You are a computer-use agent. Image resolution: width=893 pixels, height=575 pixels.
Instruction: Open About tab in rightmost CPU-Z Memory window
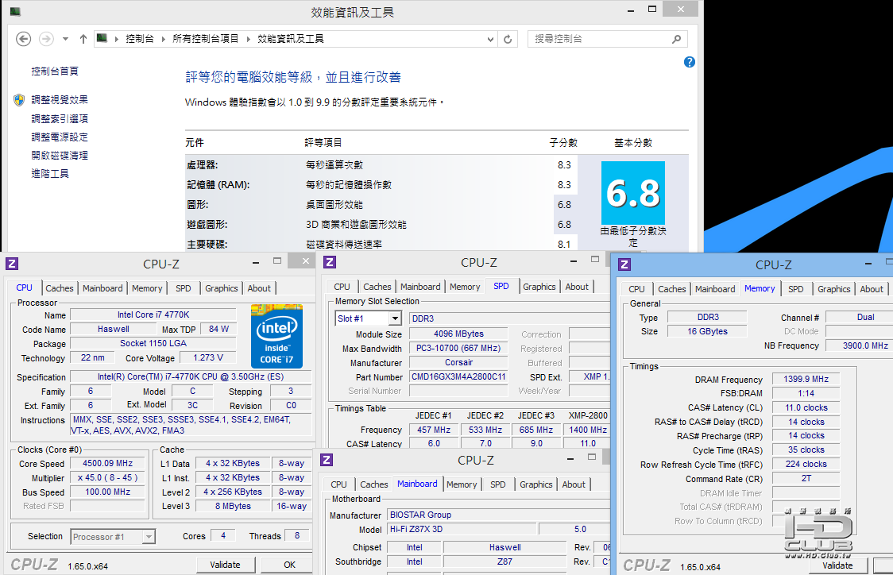(871, 289)
